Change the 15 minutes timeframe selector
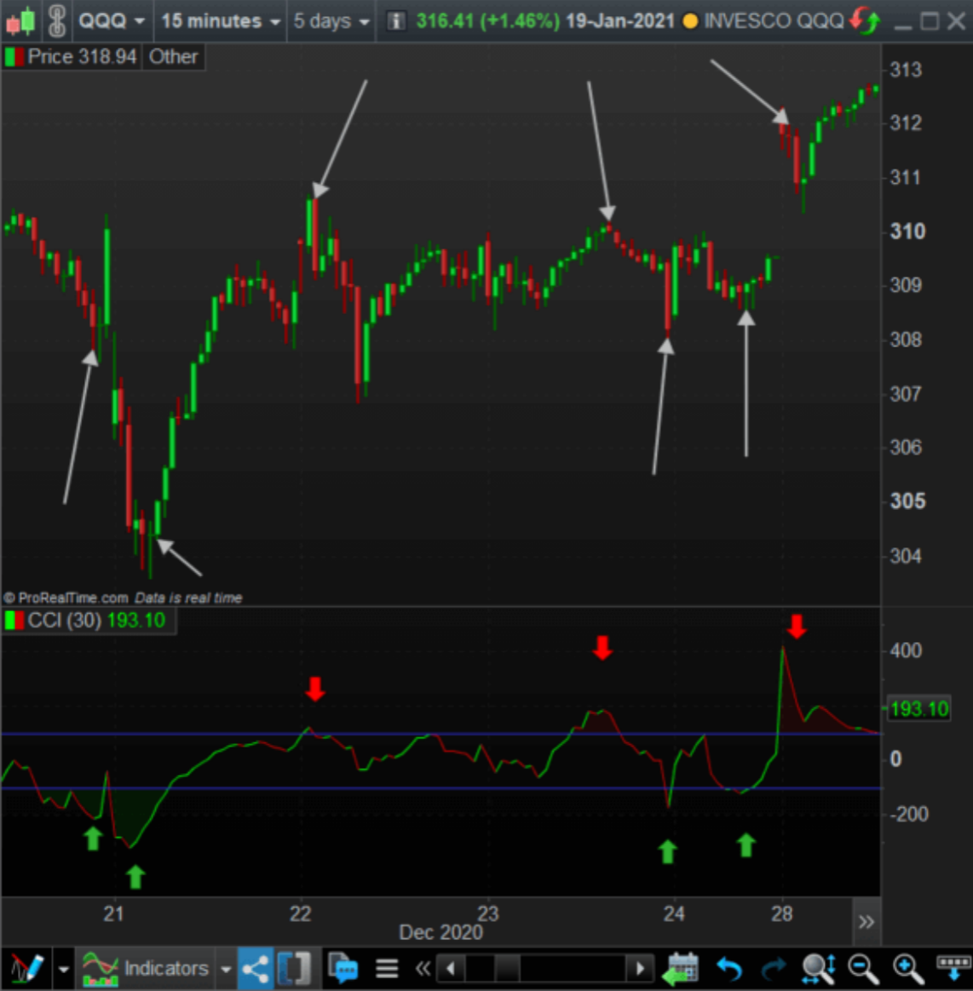This screenshot has width=973, height=991. coord(220,20)
